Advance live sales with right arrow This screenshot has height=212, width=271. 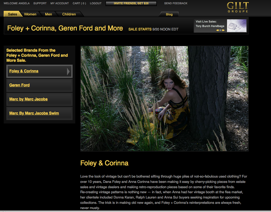click(223, 30)
